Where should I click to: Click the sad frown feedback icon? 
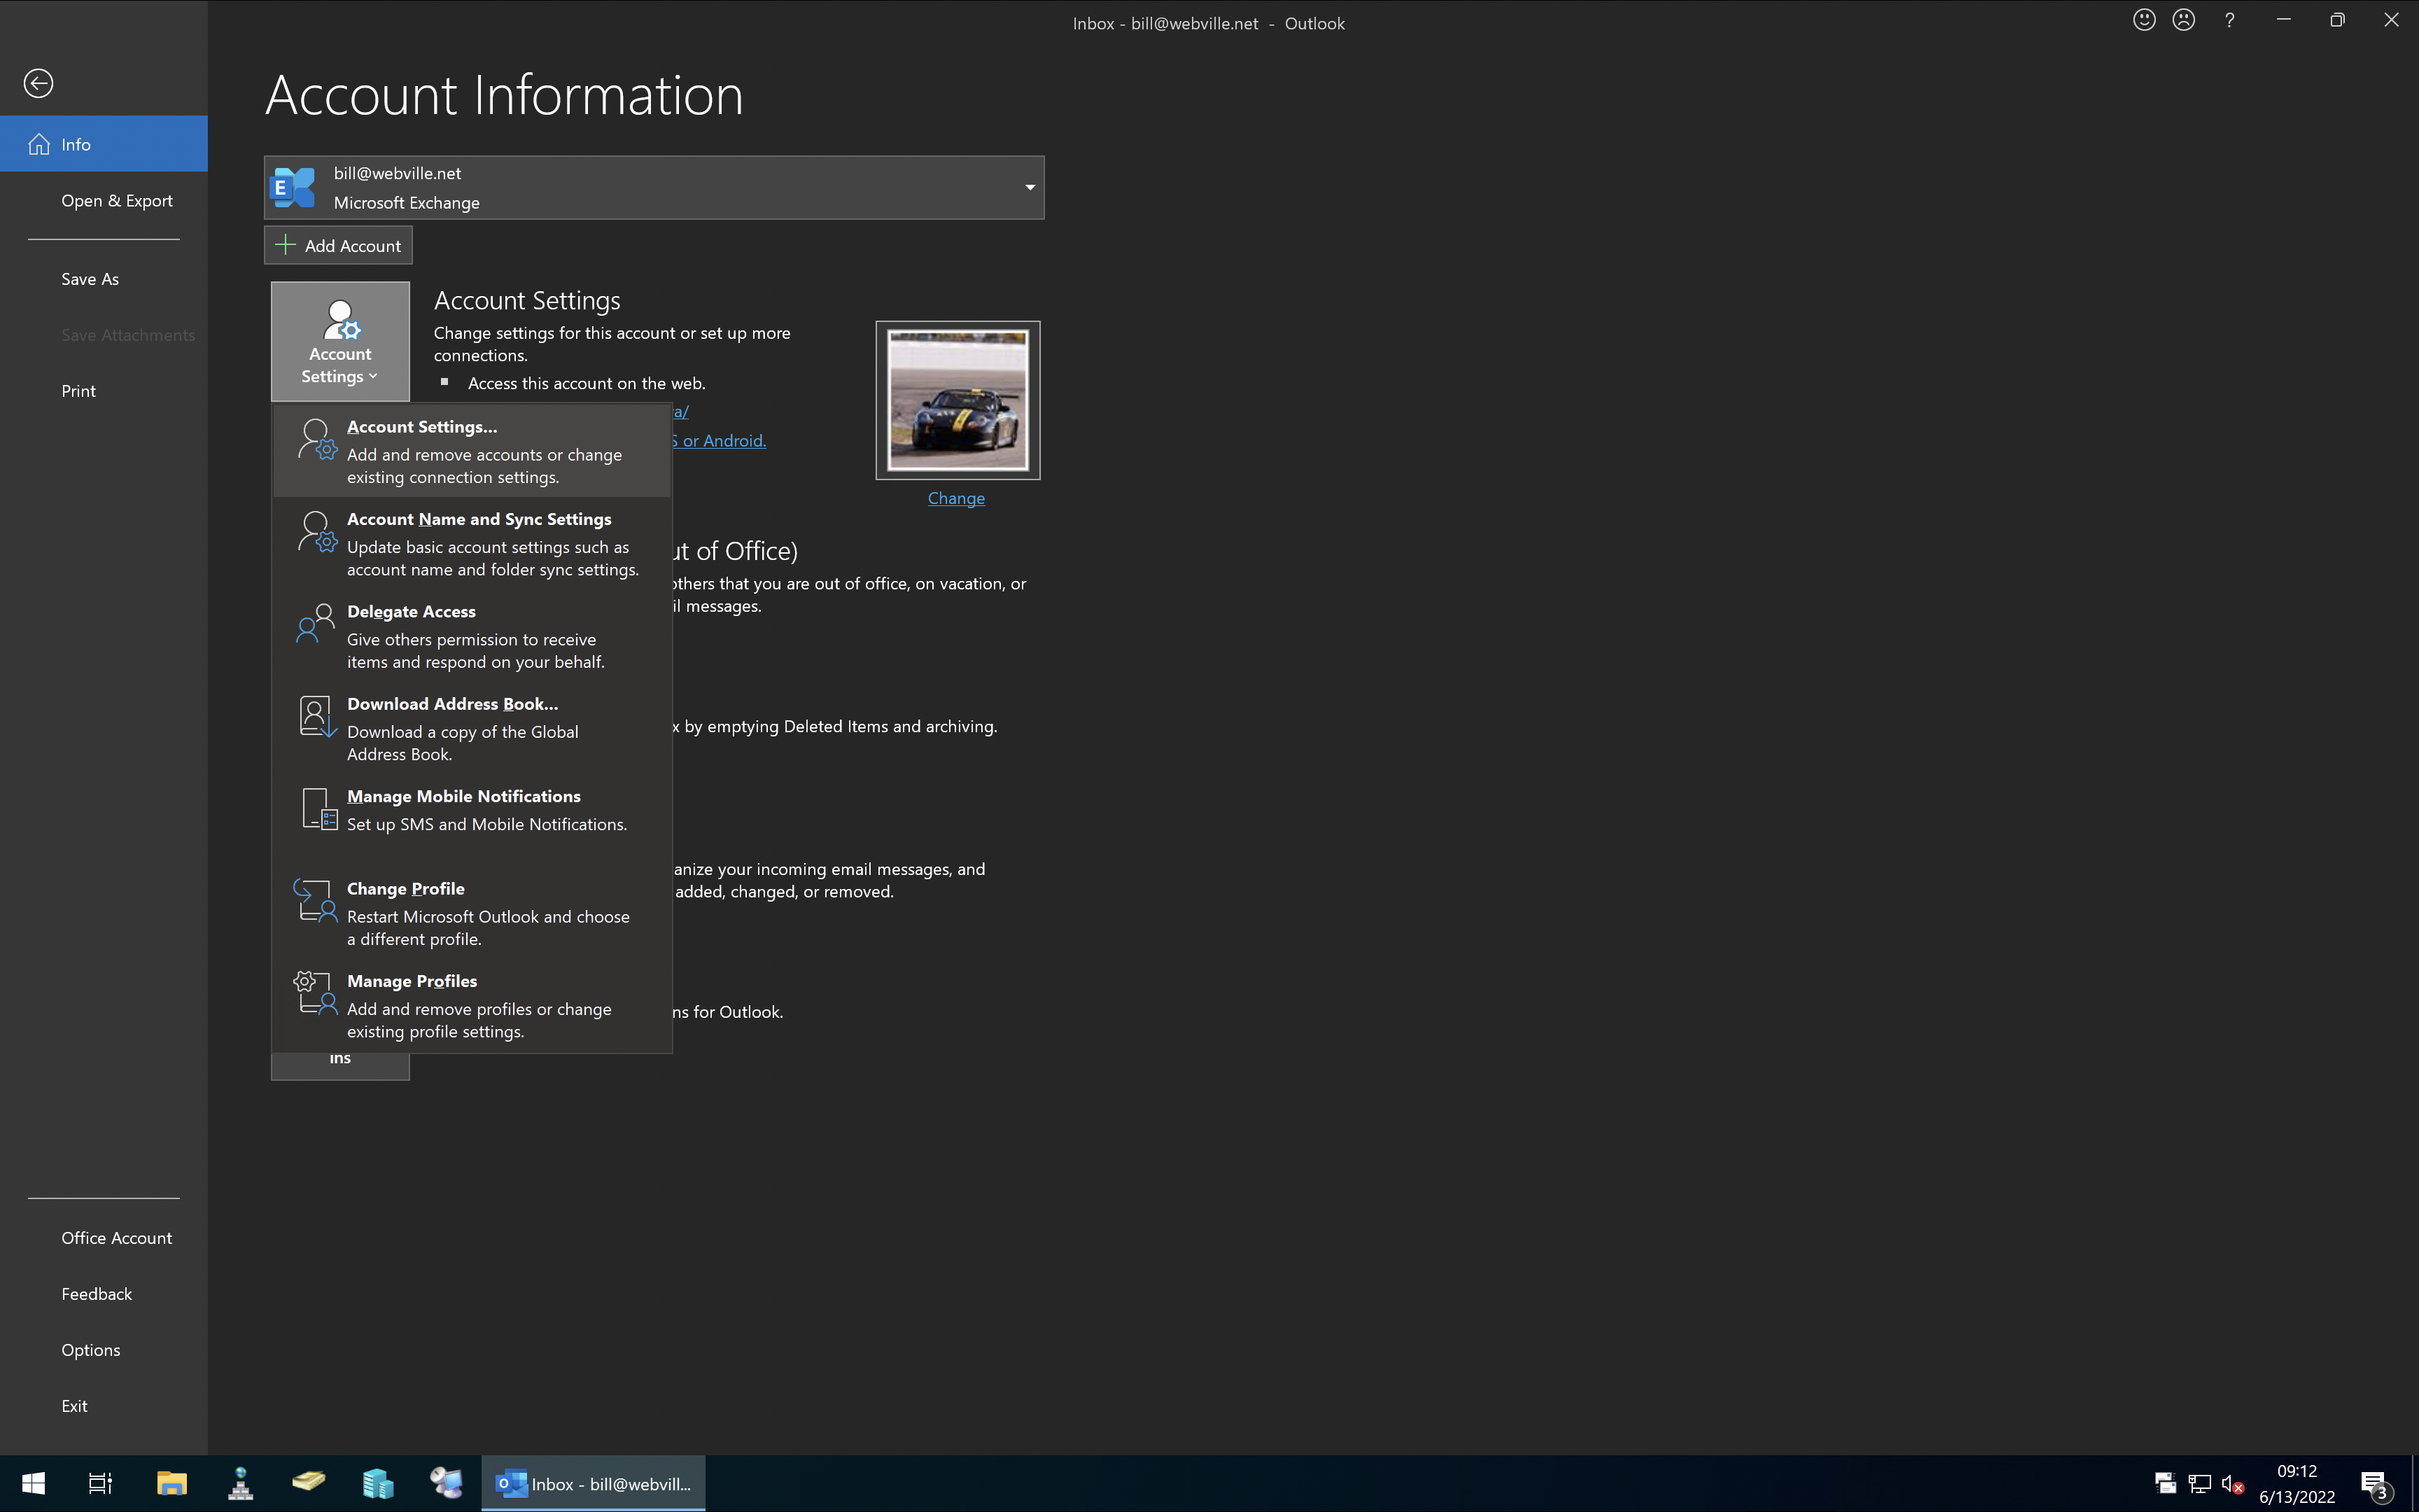2184,20
